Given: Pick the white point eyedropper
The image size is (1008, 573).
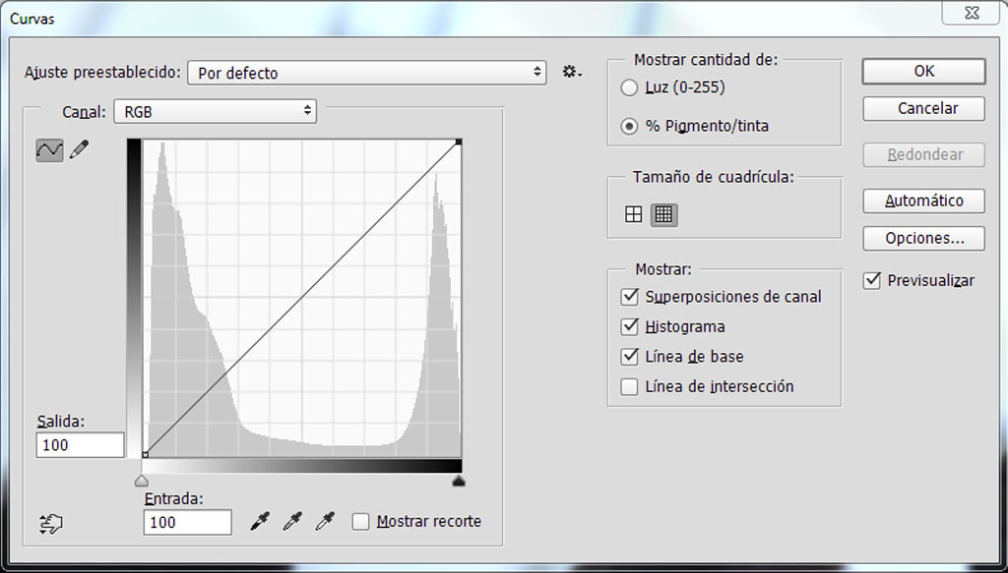Looking at the screenshot, I should [x=325, y=521].
